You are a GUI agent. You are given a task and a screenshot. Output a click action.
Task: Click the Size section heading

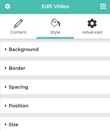[13, 125]
